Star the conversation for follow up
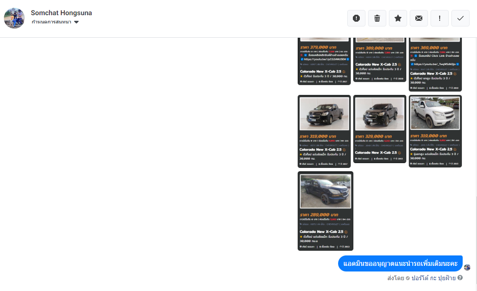This screenshot has height=291, width=477. (x=398, y=18)
